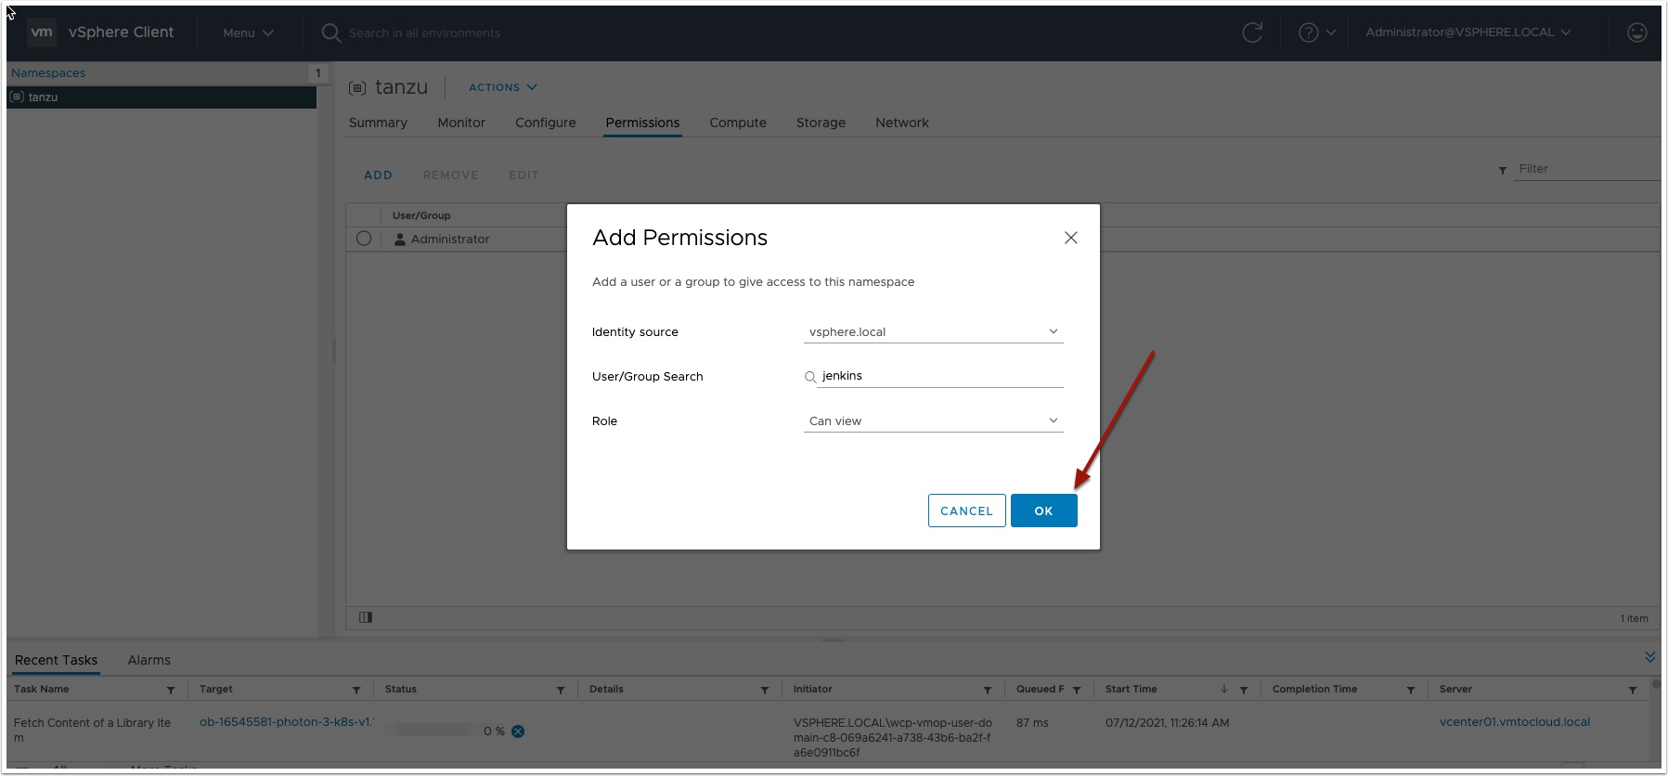The image size is (1668, 776).
Task: Open the help question mark menu
Action: (1317, 32)
